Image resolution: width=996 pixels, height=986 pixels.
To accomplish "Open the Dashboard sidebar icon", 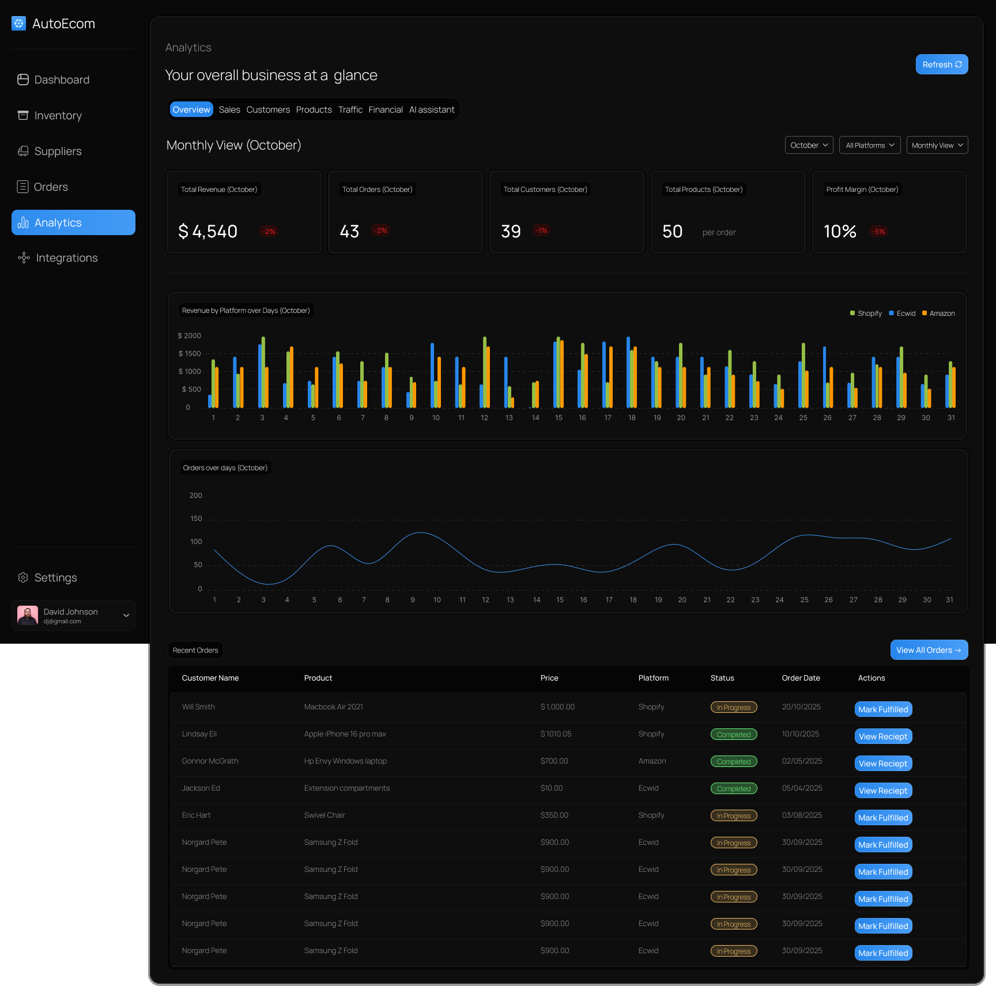I will (x=23, y=80).
